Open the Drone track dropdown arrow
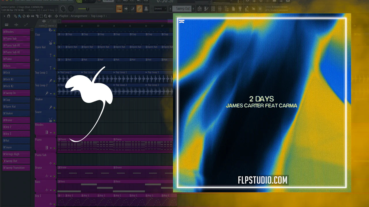Viewport: 369px width, 207px height. 51,176
